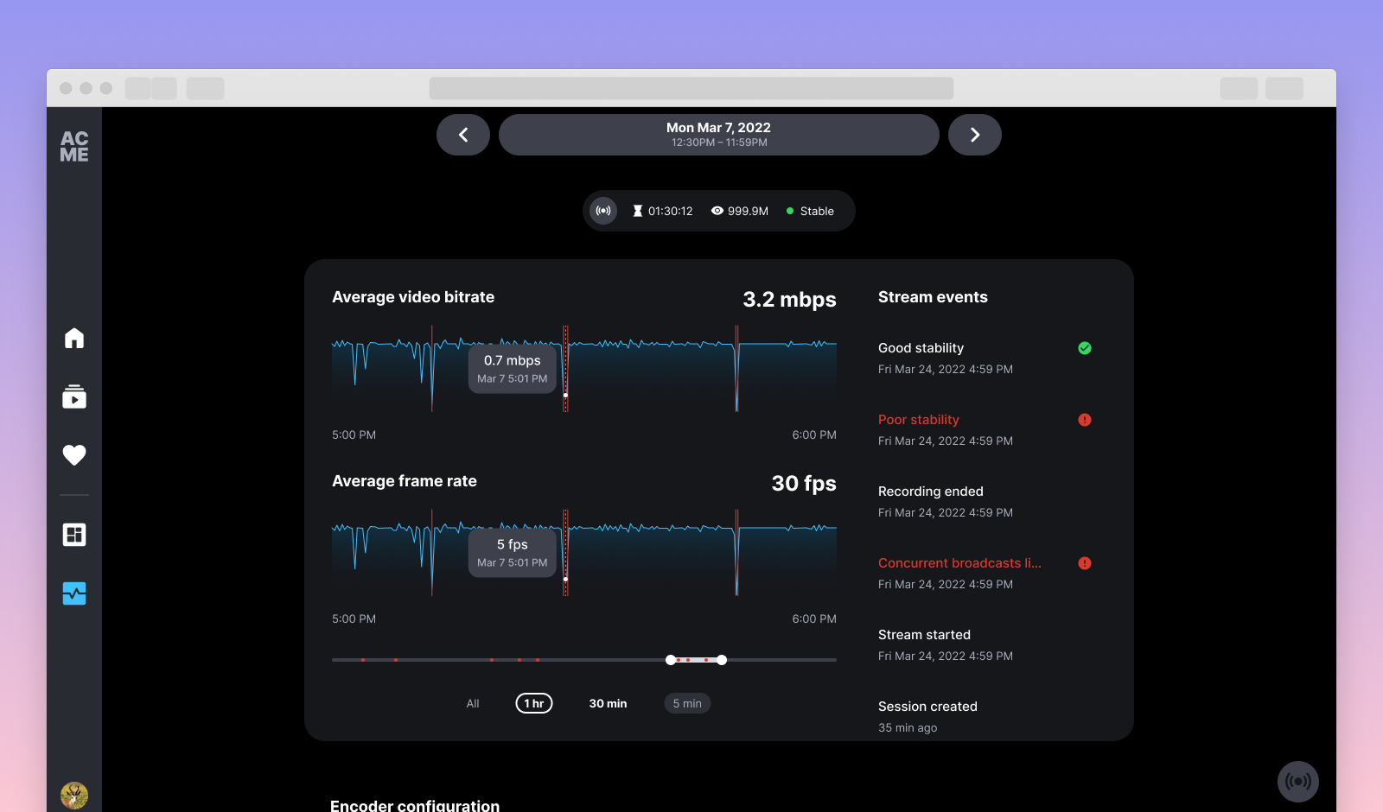1383x812 pixels.
Task: Click the 01:30:12 stream duration
Action: pos(671,211)
